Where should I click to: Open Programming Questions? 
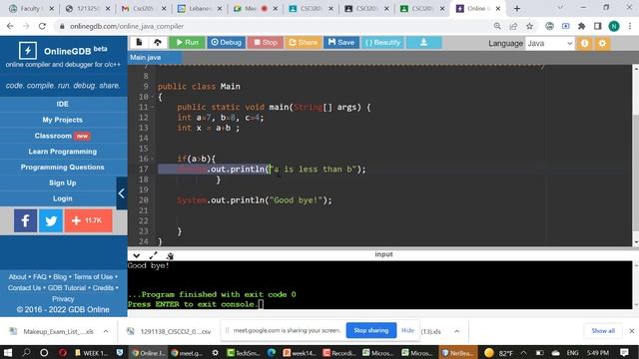pos(63,168)
